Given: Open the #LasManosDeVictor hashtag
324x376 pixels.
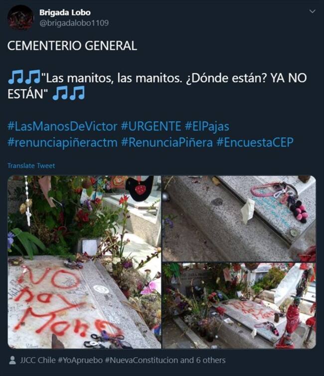Looking at the screenshot, I should click(62, 126).
